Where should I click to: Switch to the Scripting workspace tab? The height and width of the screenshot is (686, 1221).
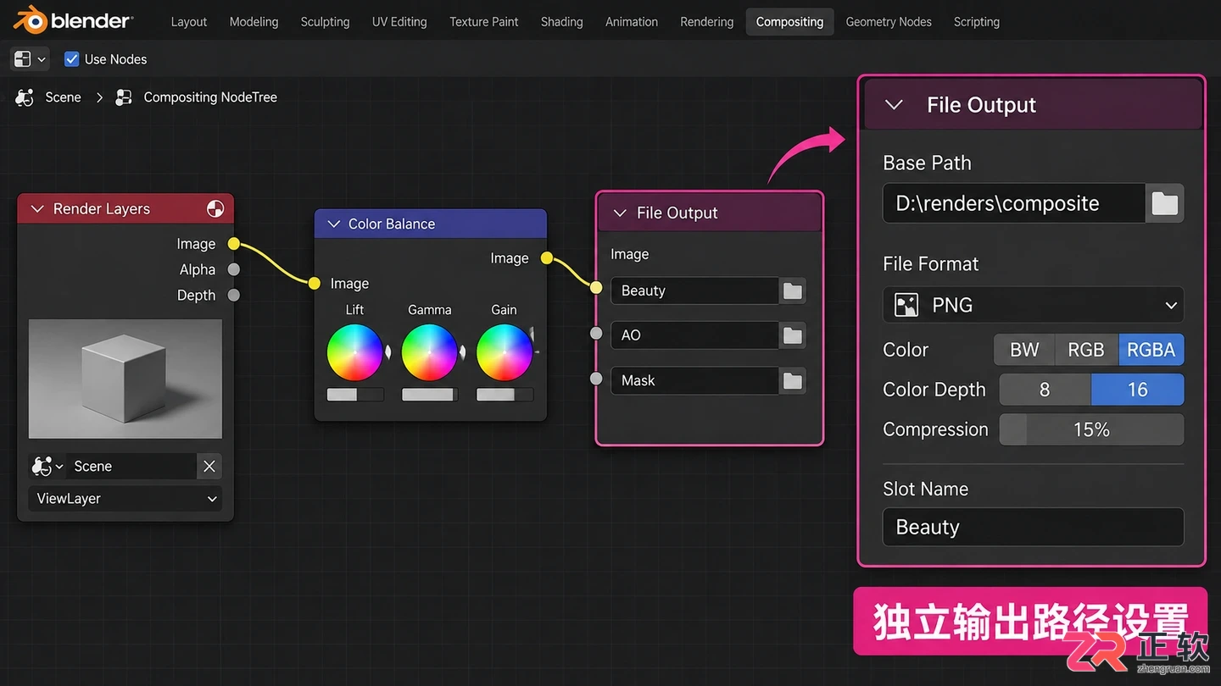click(976, 21)
